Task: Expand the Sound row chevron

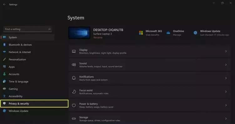Action: click(226, 65)
